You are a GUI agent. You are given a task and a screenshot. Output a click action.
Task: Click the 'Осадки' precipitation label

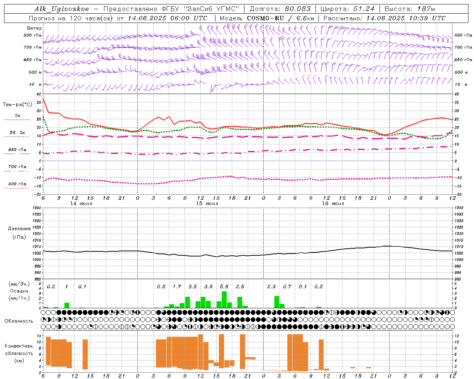tap(19, 291)
